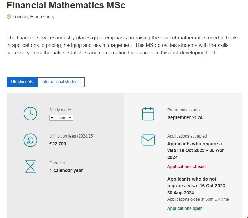Click the clock icon beside Study mode
The height and width of the screenshot is (218, 248).
click(30, 113)
